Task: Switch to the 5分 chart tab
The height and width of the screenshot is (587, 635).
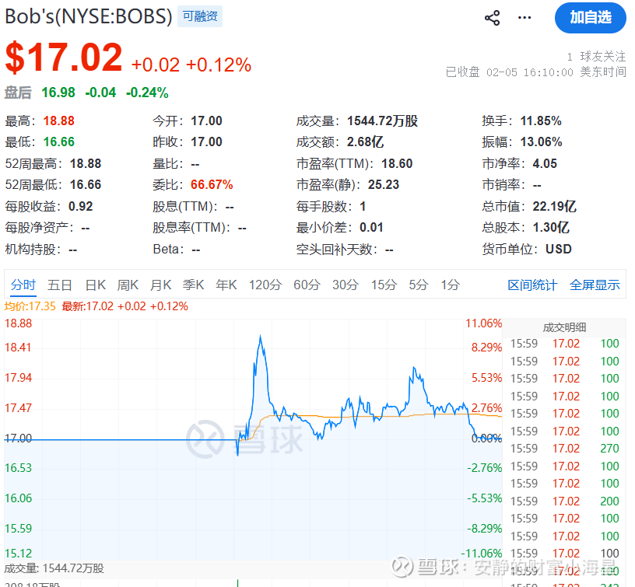Action: [419, 285]
